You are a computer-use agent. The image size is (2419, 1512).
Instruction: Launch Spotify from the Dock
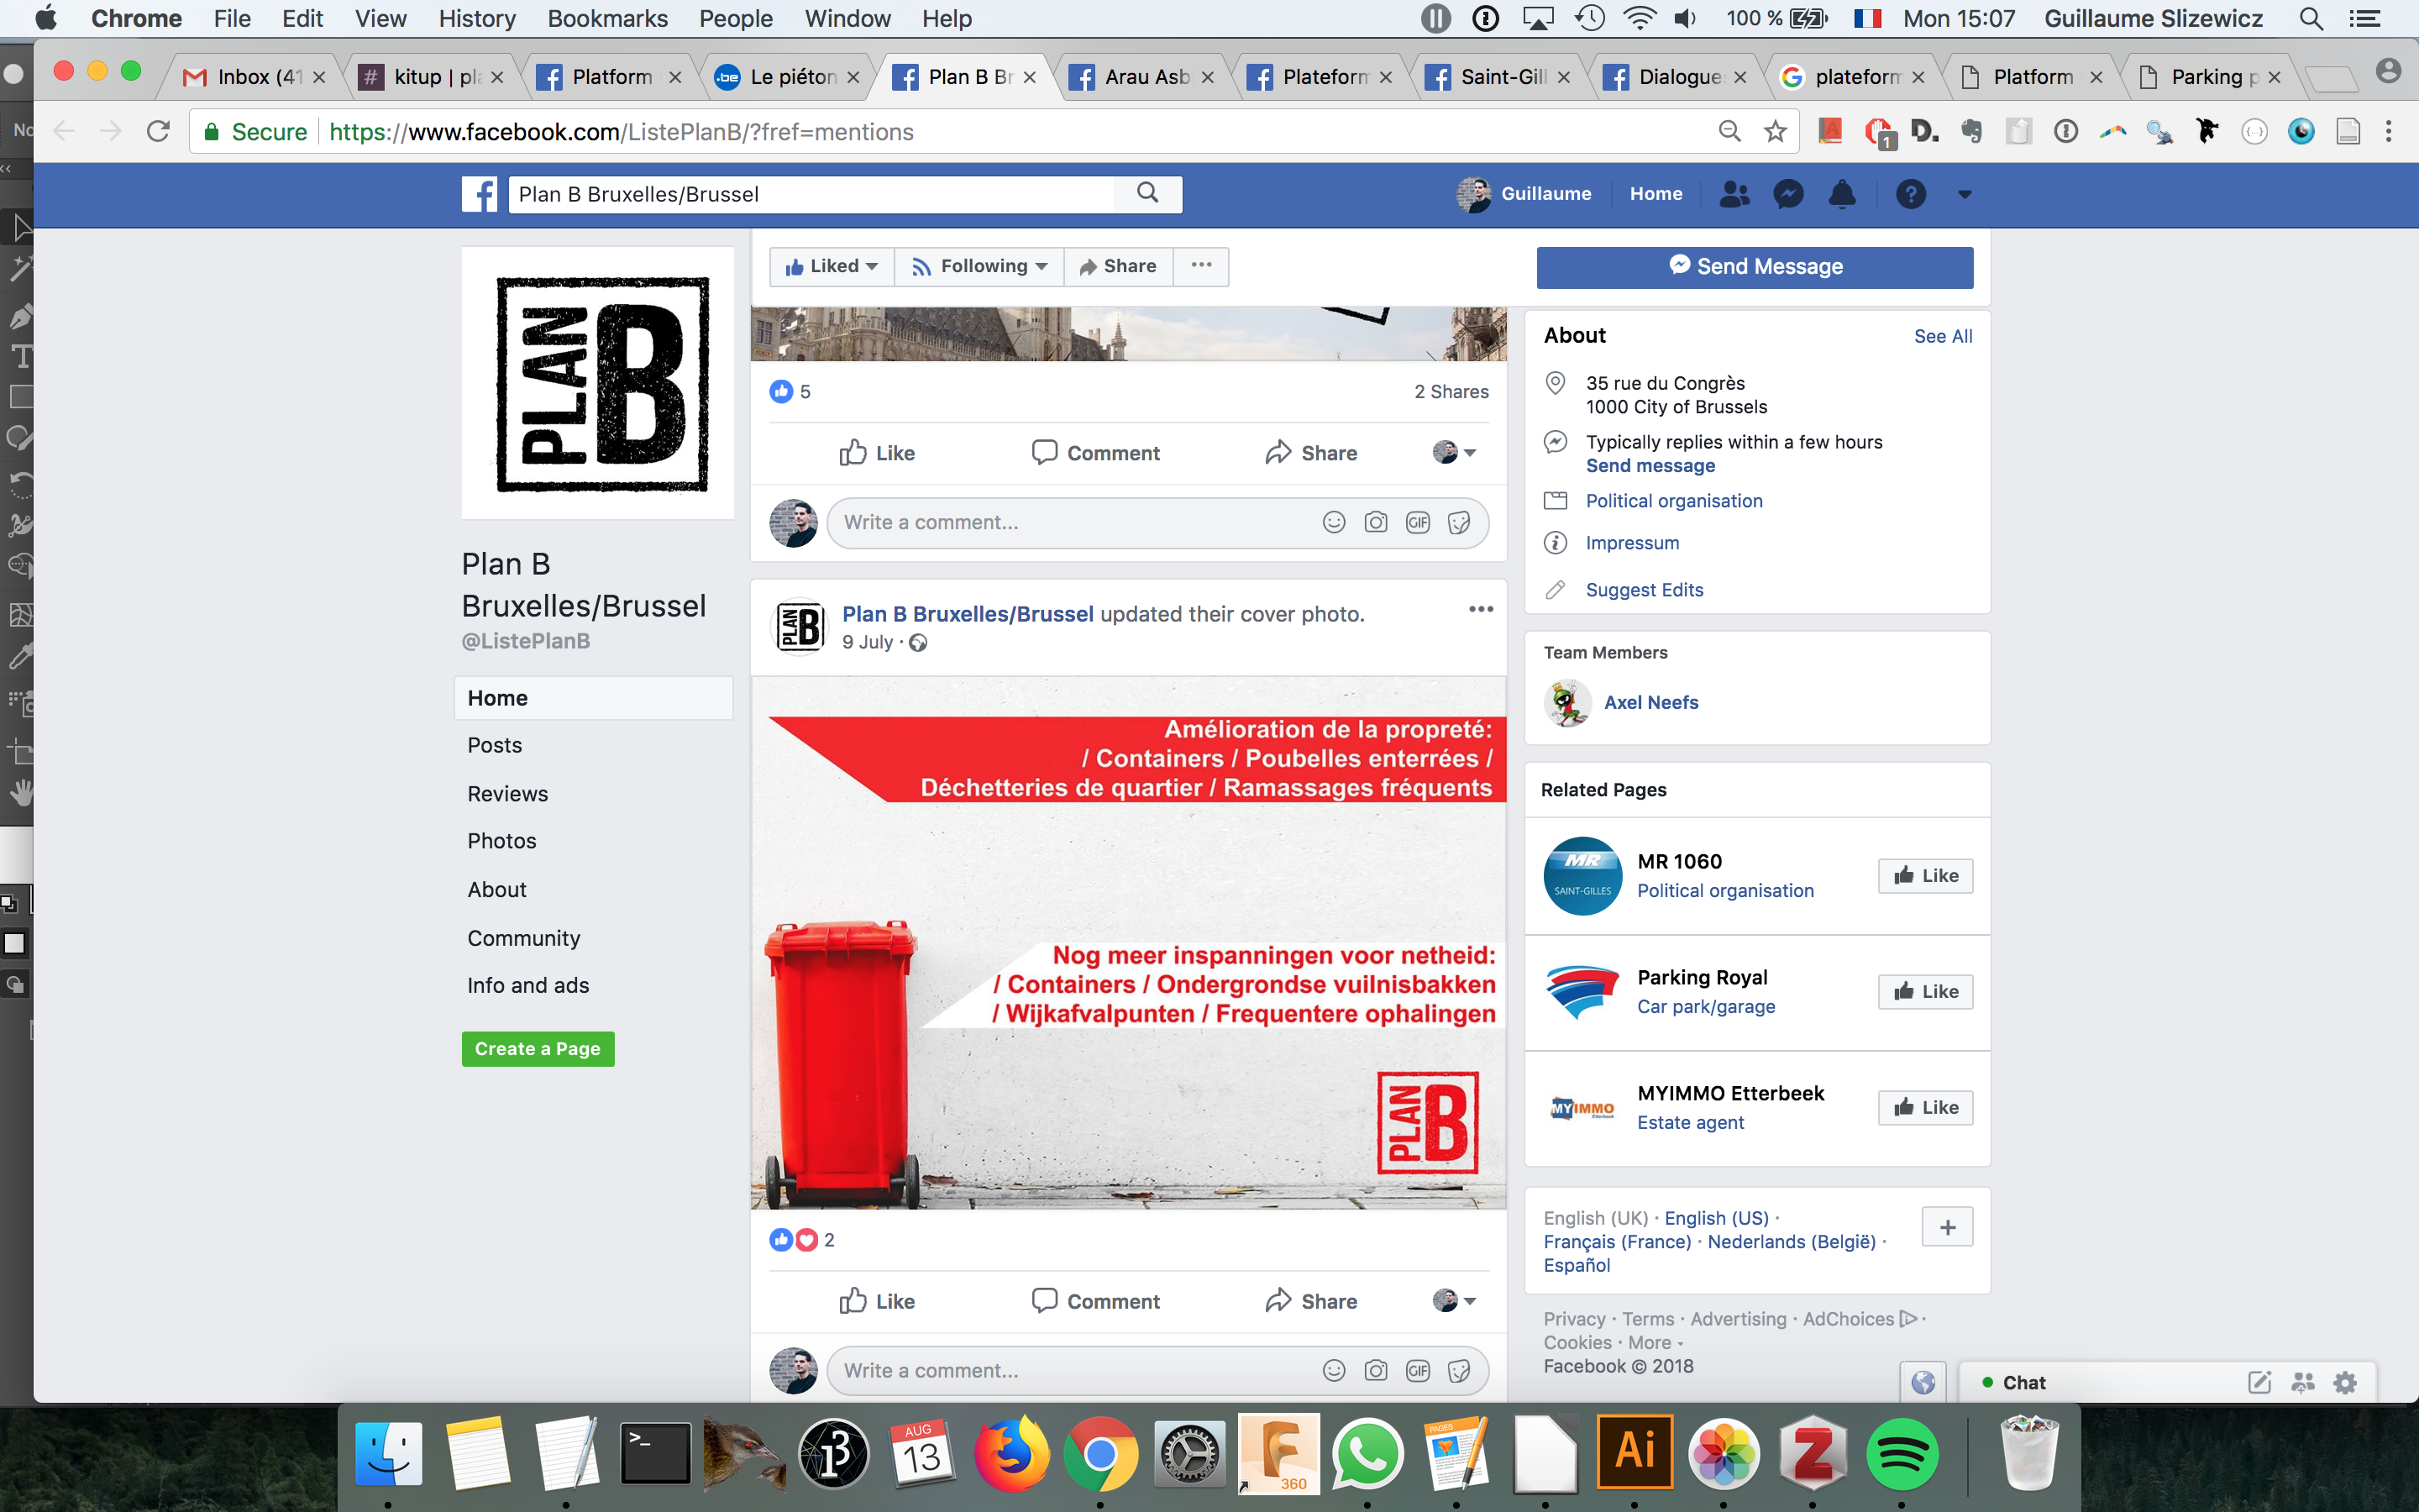[1902, 1453]
